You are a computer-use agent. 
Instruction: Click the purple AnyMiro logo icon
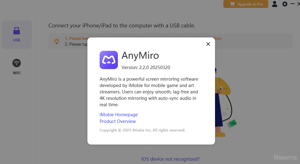point(109,60)
